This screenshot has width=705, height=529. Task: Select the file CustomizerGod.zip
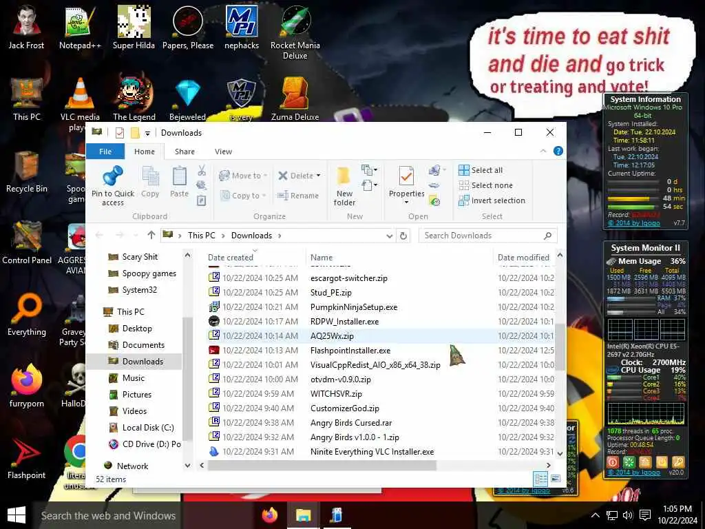pos(345,408)
